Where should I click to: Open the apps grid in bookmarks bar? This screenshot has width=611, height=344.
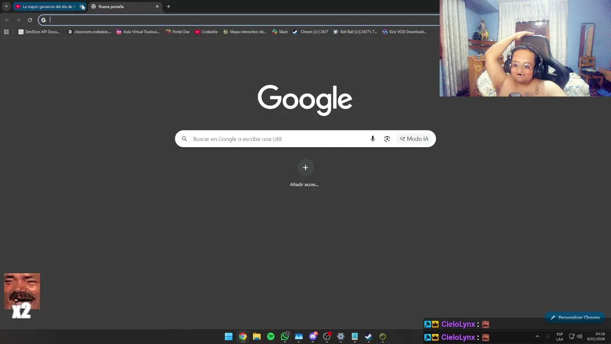pyautogui.click(x=6, y=32)
